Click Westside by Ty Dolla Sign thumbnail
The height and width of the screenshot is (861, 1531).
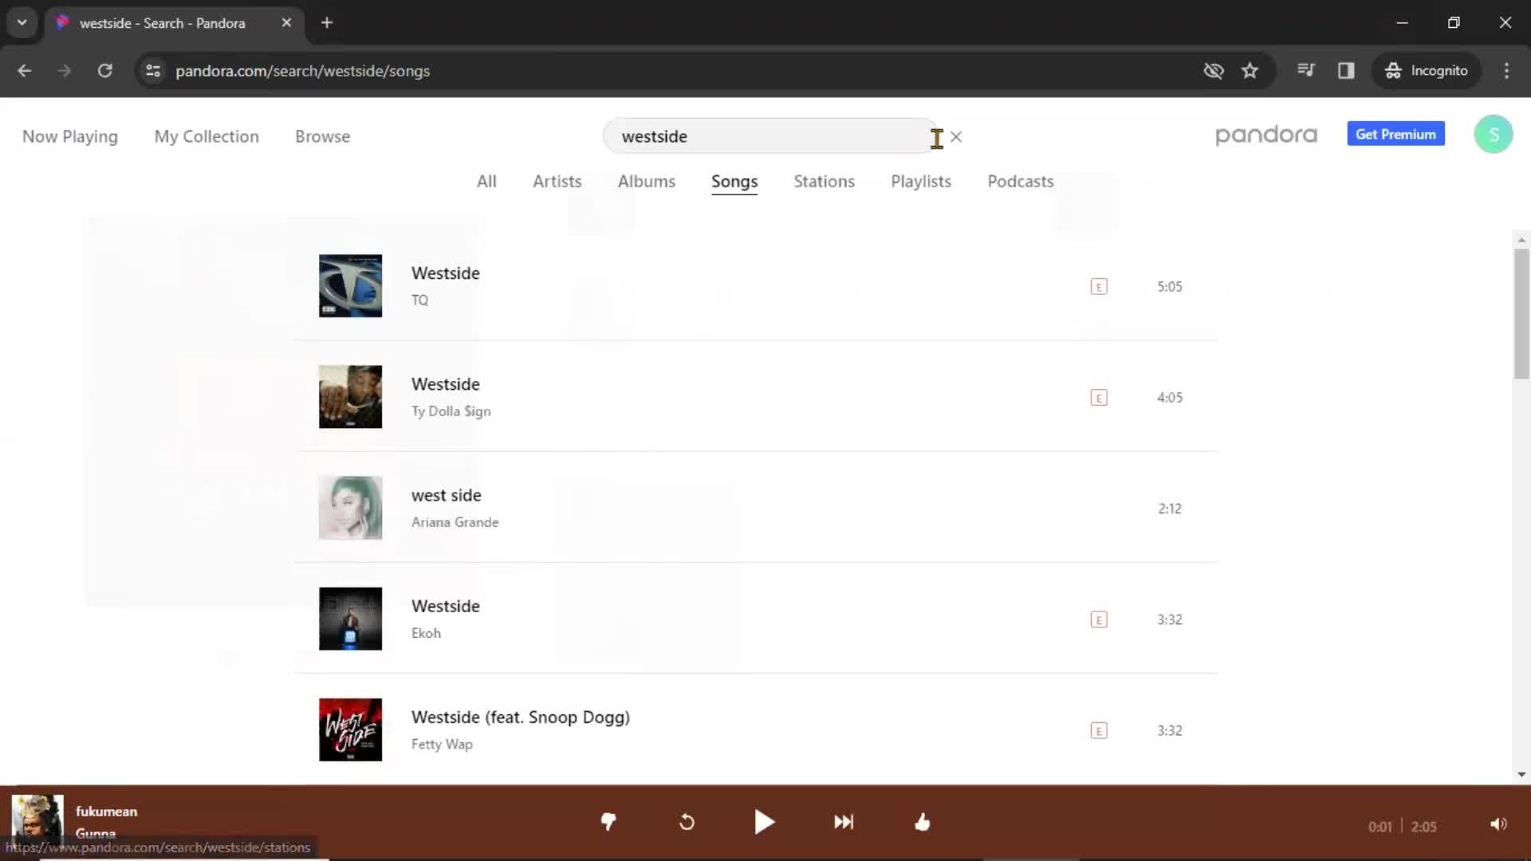coord(350,396)
